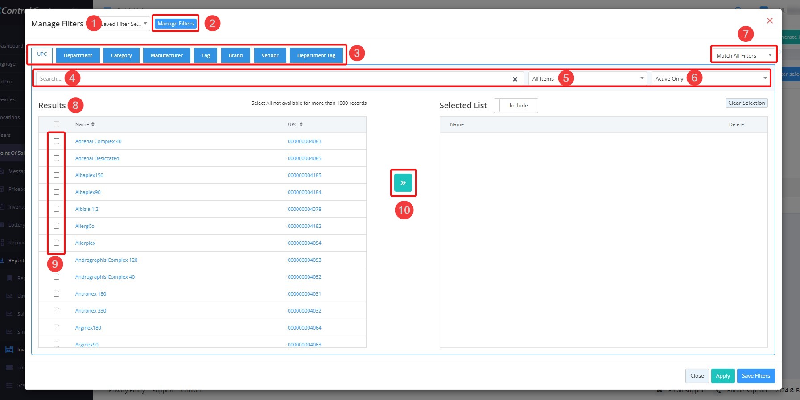The width and height of the screenshot is (800, 400).
Task: Check the Arginex180 checkbox
Action: [56, 327]
